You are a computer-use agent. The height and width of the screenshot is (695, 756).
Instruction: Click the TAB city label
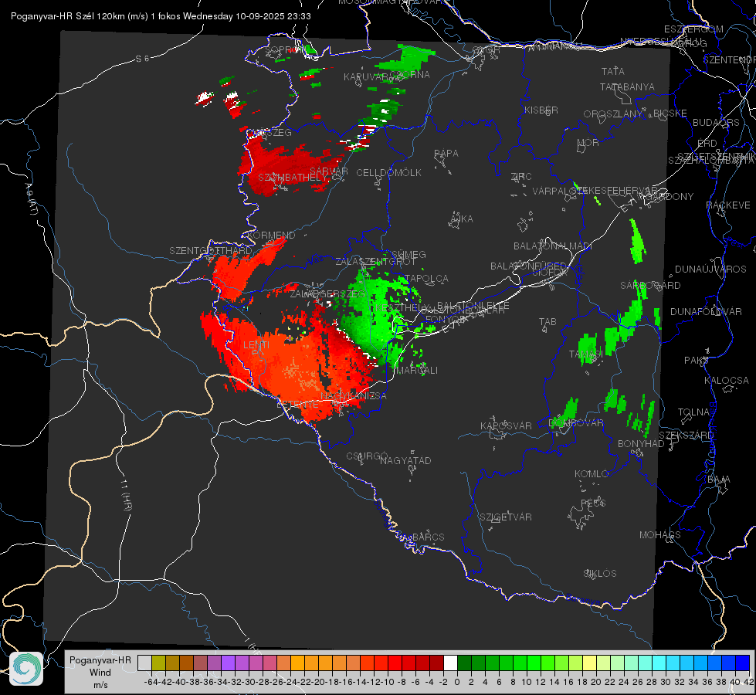(x=548, y=322)
